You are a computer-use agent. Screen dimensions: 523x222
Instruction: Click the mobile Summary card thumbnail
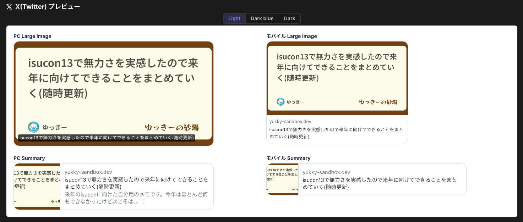[282, 179]
